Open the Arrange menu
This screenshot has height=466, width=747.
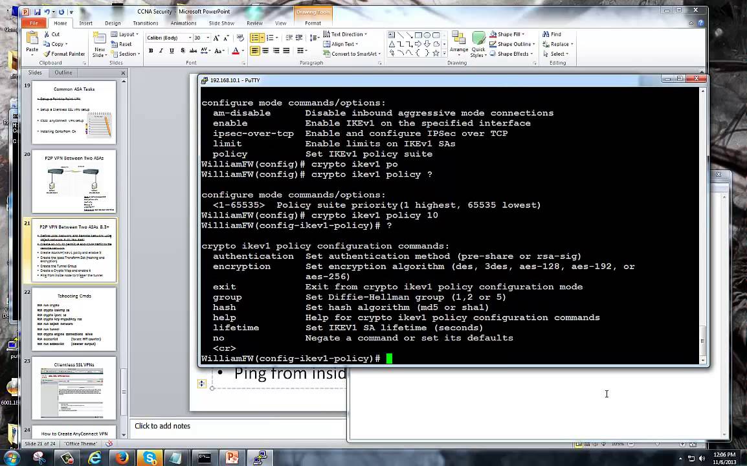tap(459, 44)
